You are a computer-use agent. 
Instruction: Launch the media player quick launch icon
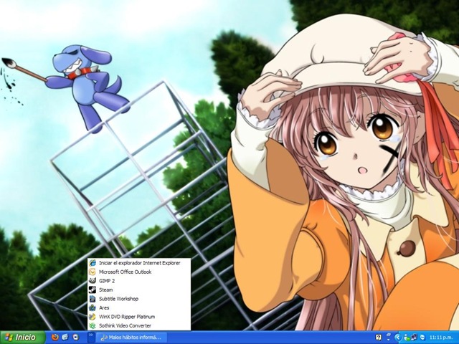(x=75, y=338)
